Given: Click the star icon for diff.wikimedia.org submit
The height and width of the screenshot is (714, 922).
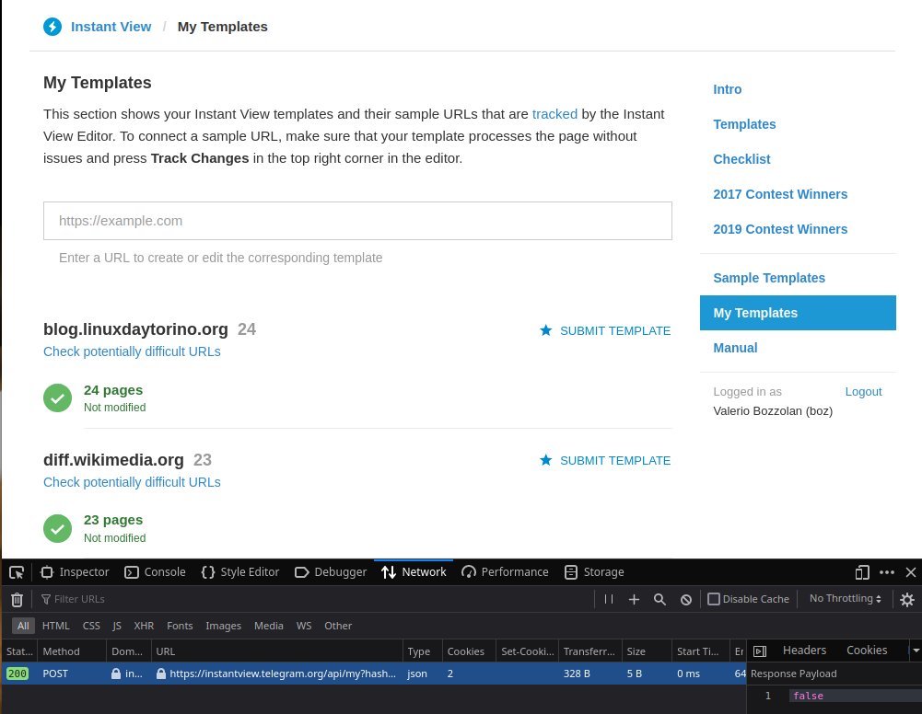Looking at the screenshot, I should [x=545, y=460].
